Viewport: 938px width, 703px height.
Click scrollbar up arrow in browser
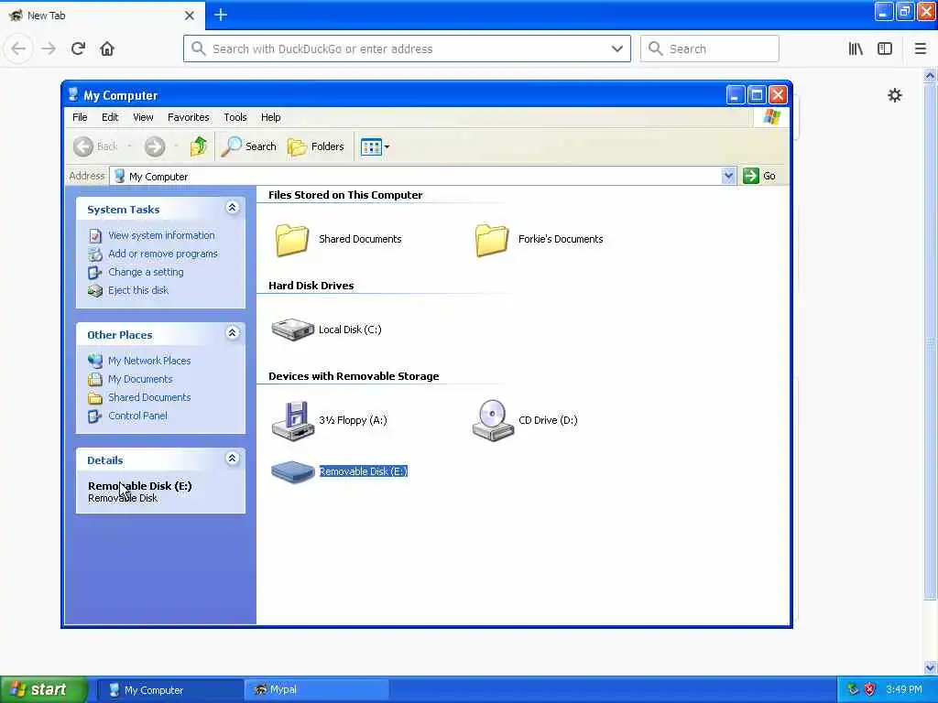coord(930,75)
